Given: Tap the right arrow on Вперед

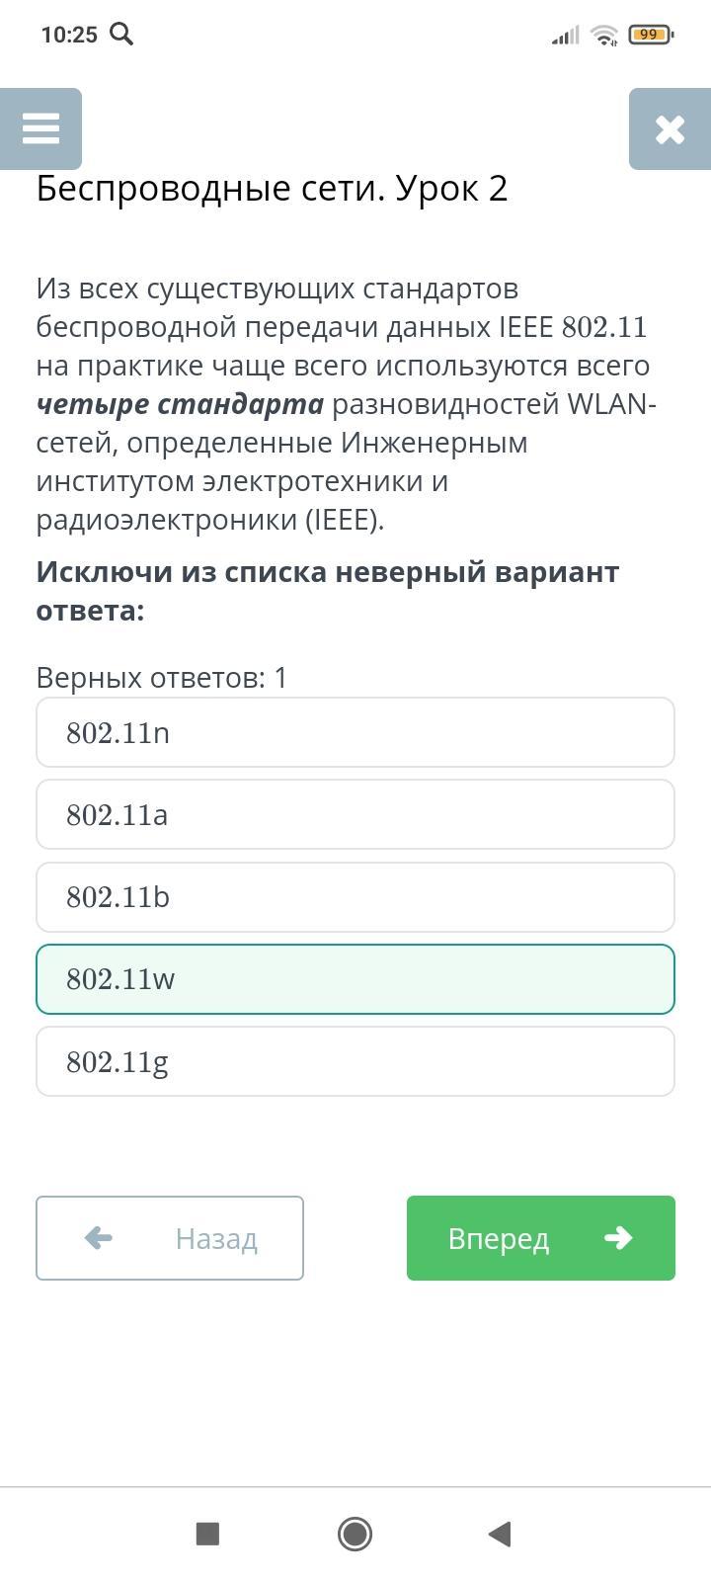Looking at the screenshot, I should click(x=618, y=1238).
